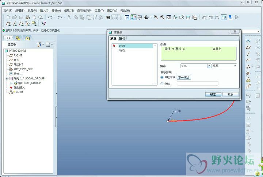
Task: Open the Layers toolbar icon
Action: tap(188, 17)
